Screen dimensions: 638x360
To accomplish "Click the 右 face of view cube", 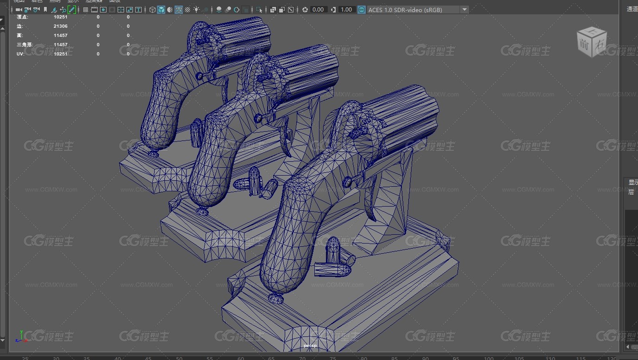I will click(599, 45).
